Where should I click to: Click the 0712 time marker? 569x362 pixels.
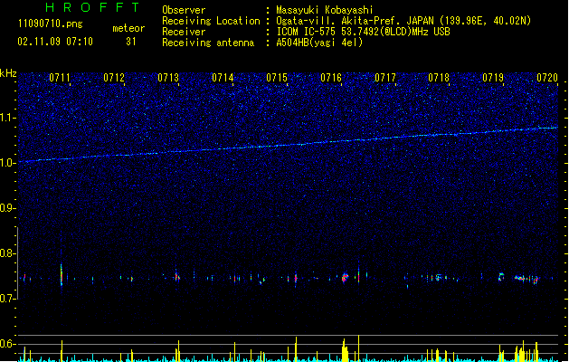(x=114, y=78)
